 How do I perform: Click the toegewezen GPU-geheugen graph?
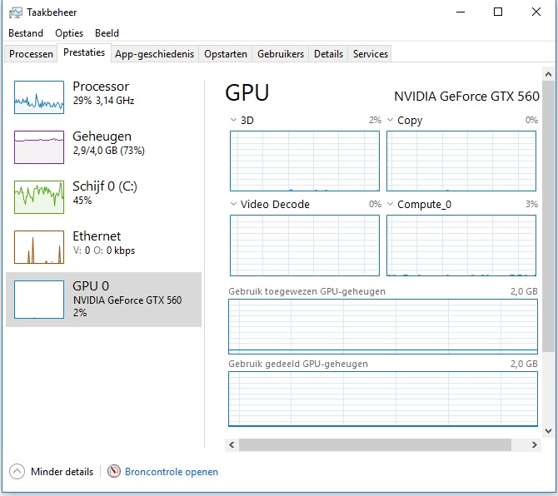tap(383, 326)
